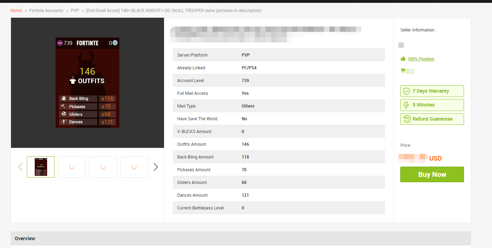Click the 'Current Battlepass Level' label
This screenshot has height=248, width=492.
point(200,208)
